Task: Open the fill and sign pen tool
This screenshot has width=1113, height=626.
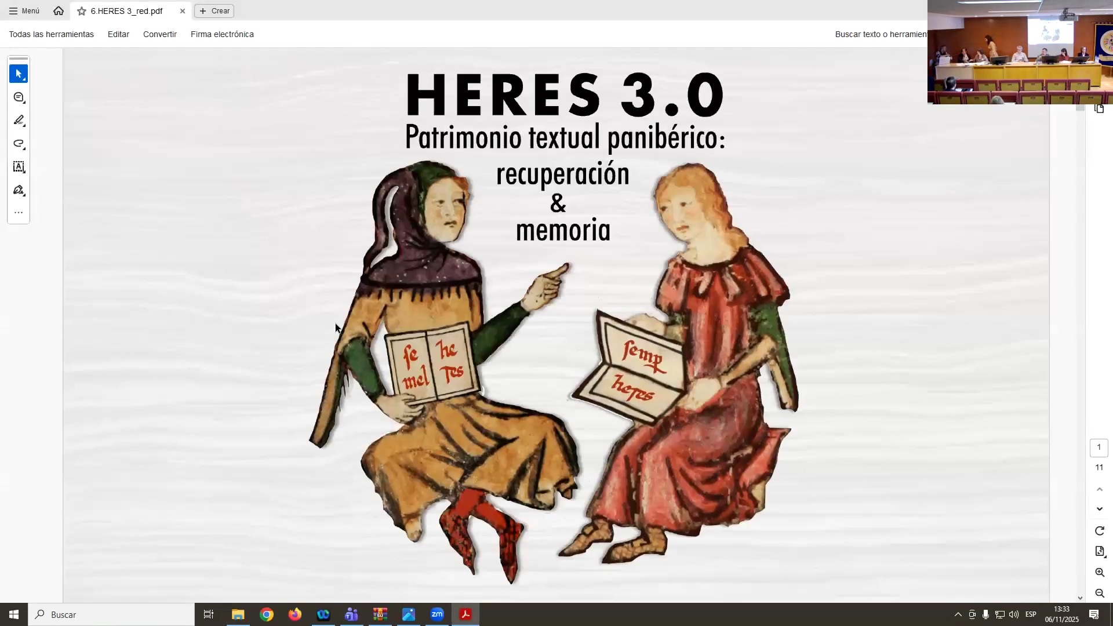Action: pyautogui.click(x=19, y=190)
